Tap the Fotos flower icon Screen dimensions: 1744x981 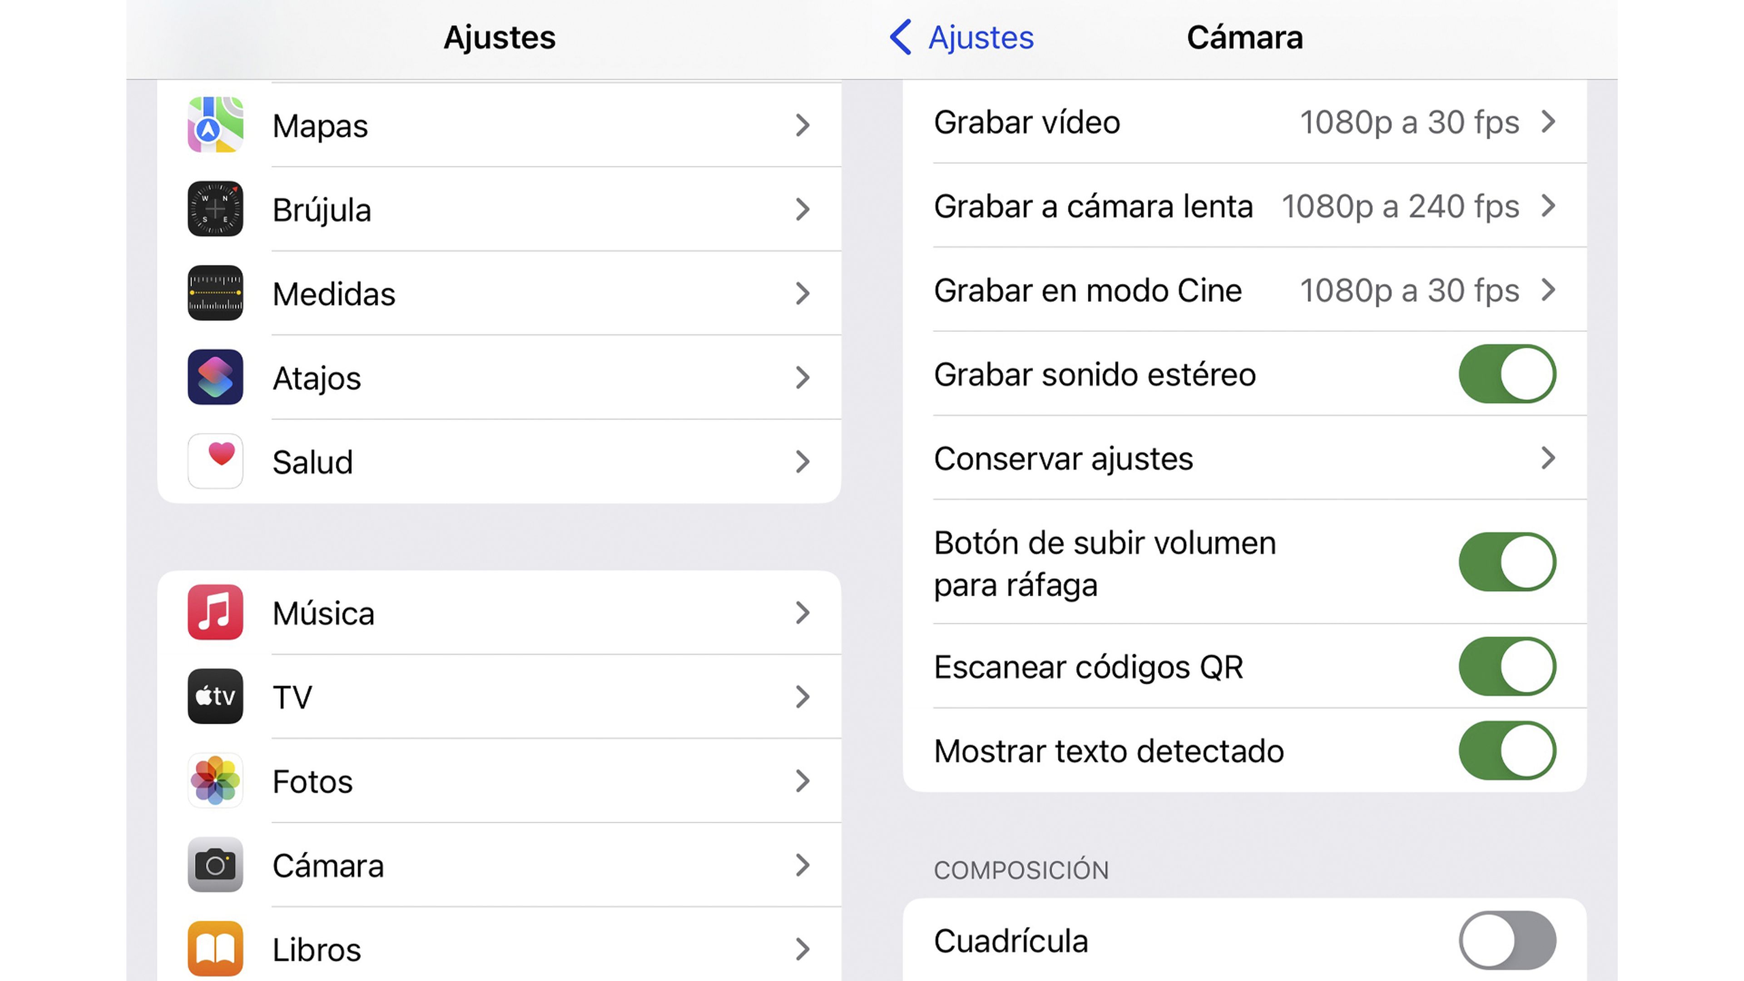click(x=215, y=780)
